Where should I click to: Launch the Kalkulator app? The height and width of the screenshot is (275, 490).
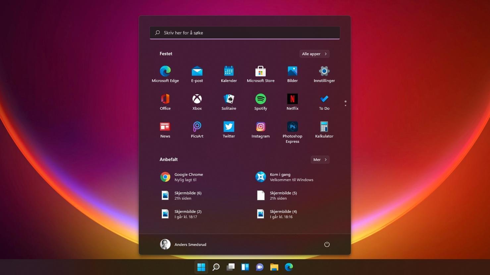(x=324, y=130)
